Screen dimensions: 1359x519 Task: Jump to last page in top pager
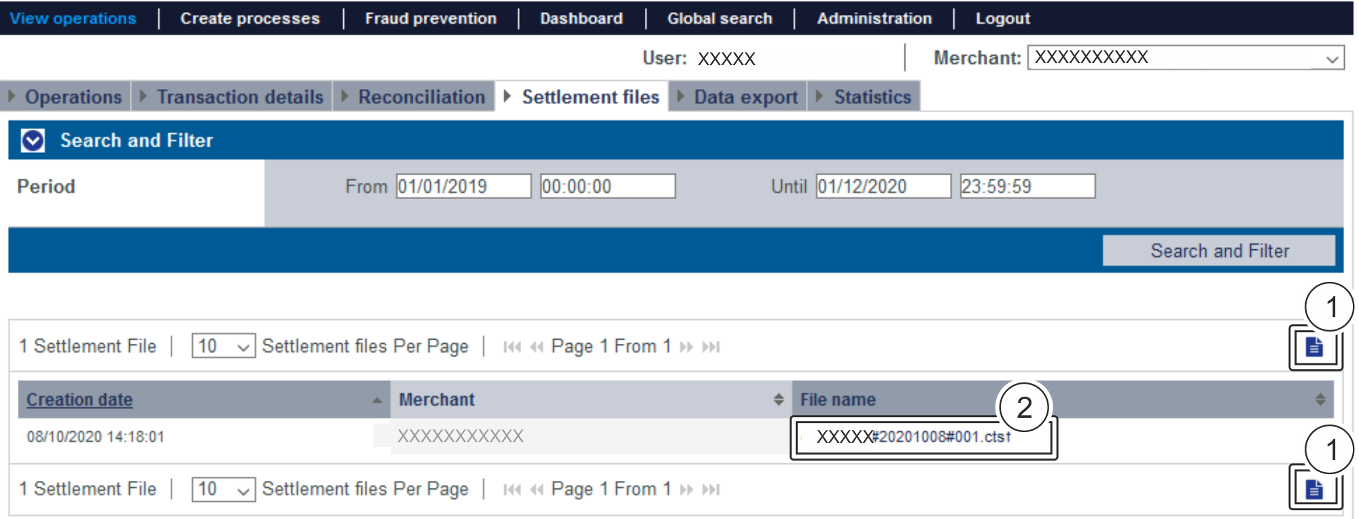711,347
